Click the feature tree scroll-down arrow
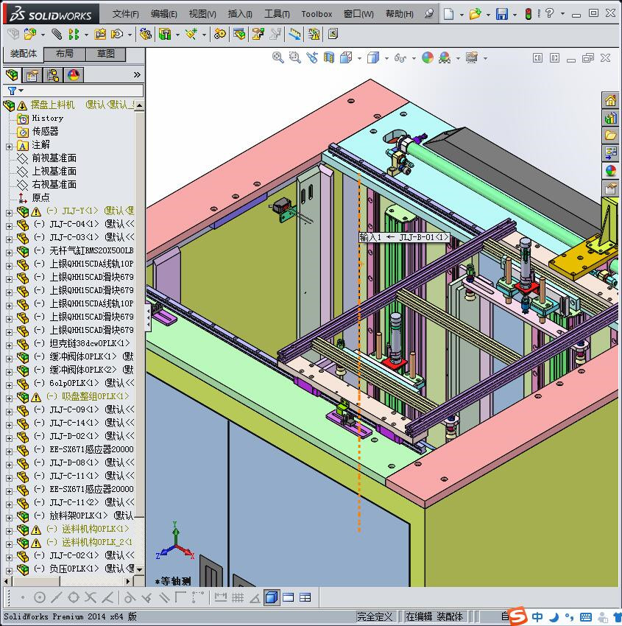622x626 pixels. pos(139,569)
